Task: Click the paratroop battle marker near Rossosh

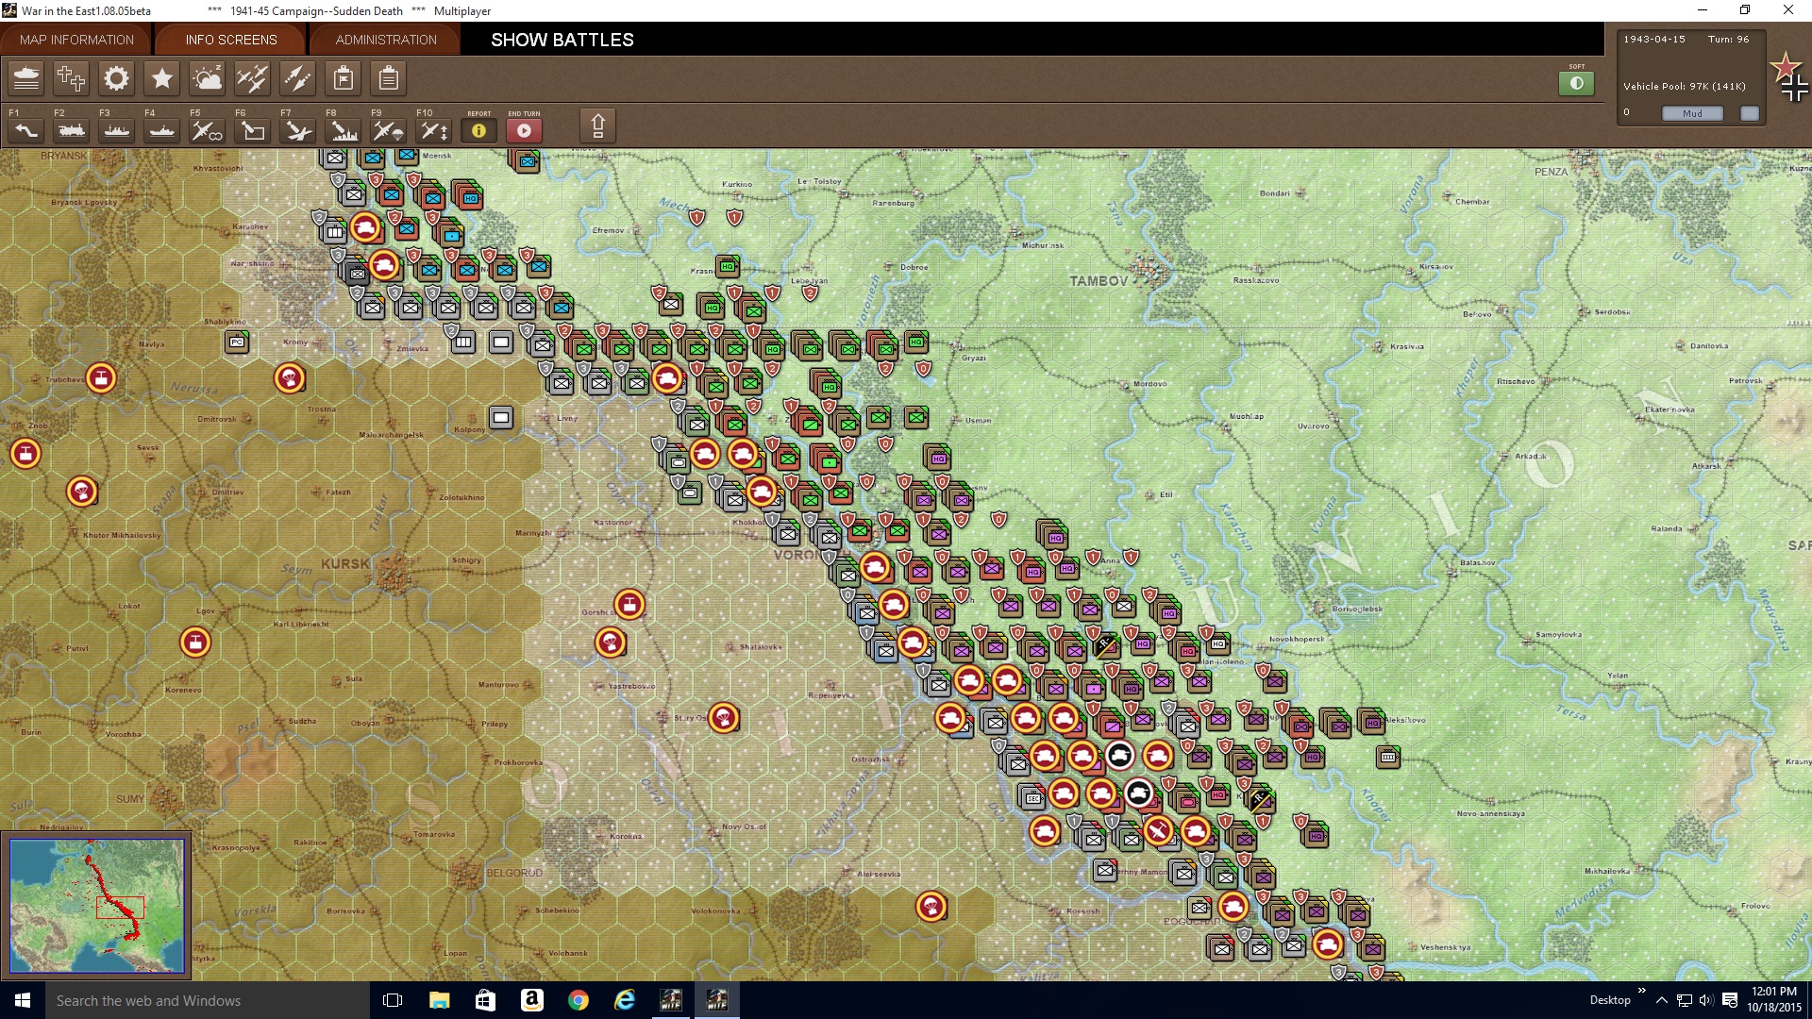Action: coord(931,907)
